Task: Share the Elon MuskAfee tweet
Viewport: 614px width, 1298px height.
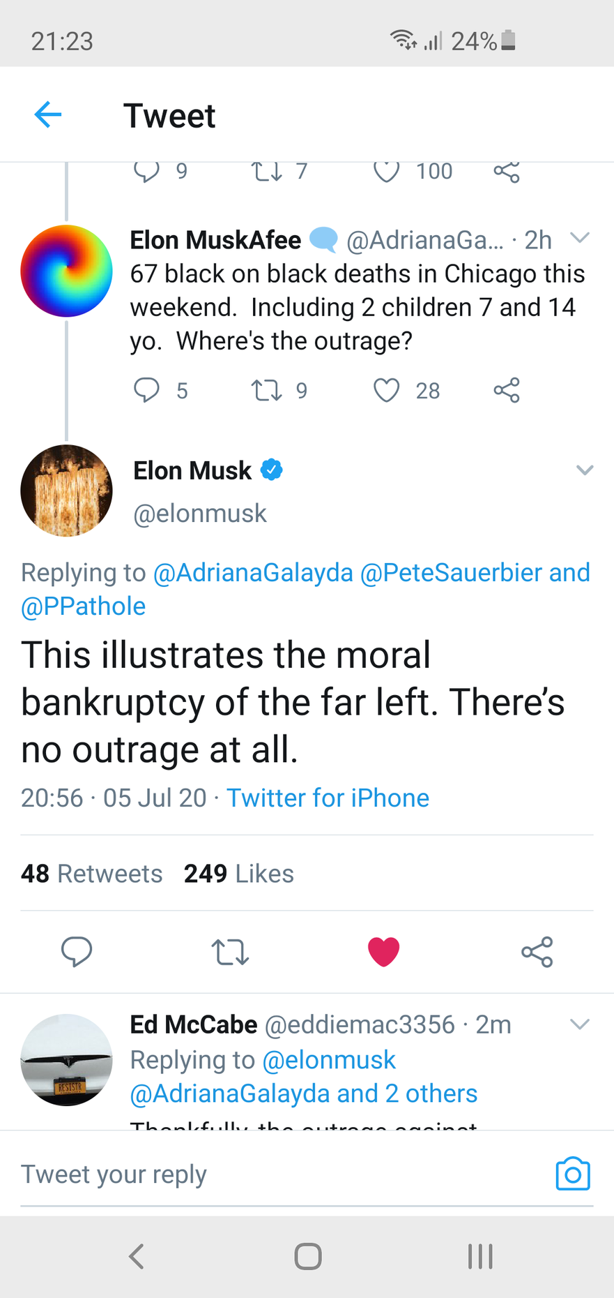Action: (x=507, y=390)
